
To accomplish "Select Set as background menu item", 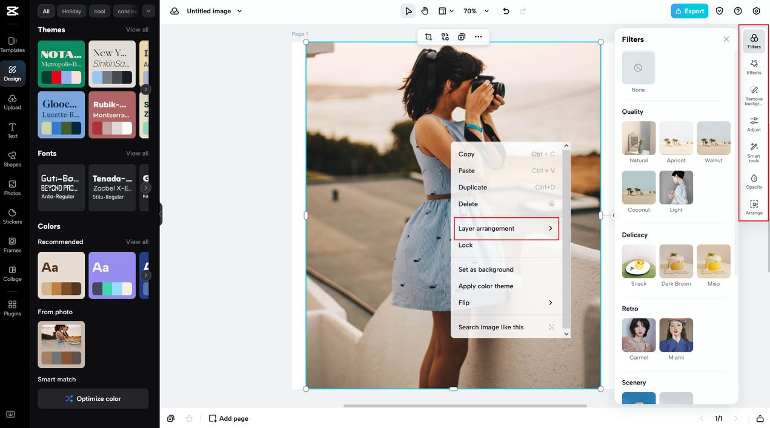I will coord(486,269).
